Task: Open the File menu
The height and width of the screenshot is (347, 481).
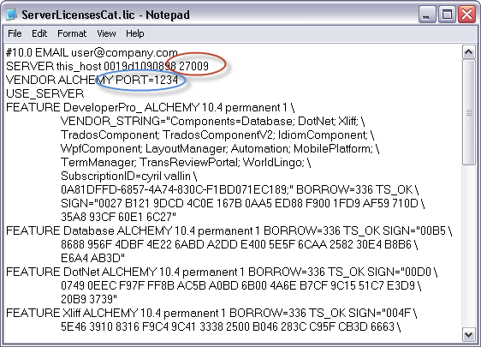Action: (x=15, y=33)
